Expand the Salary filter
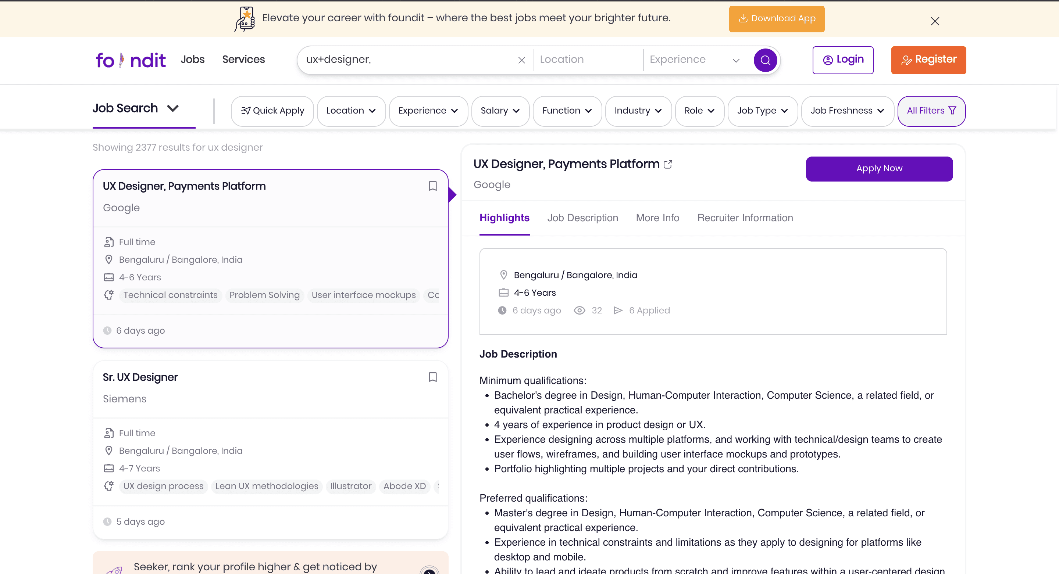Viewport: 1059px width, 574px height. [500, 111]
